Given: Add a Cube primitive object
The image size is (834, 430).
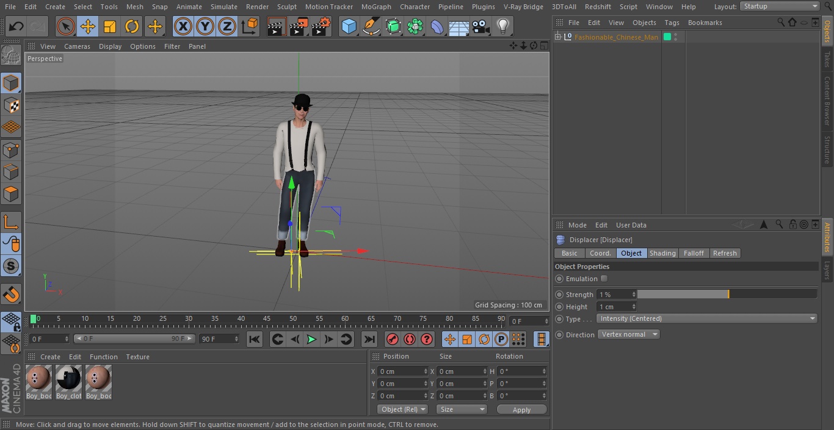Looking at the screenshot, I should click(349, 27).
